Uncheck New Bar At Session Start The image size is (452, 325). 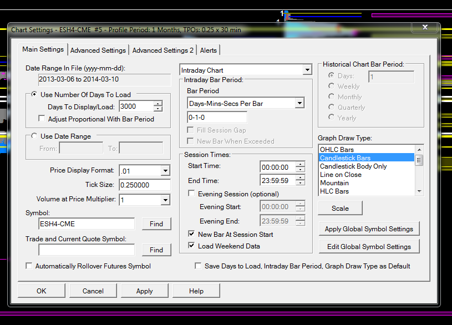tap(191, 234)
